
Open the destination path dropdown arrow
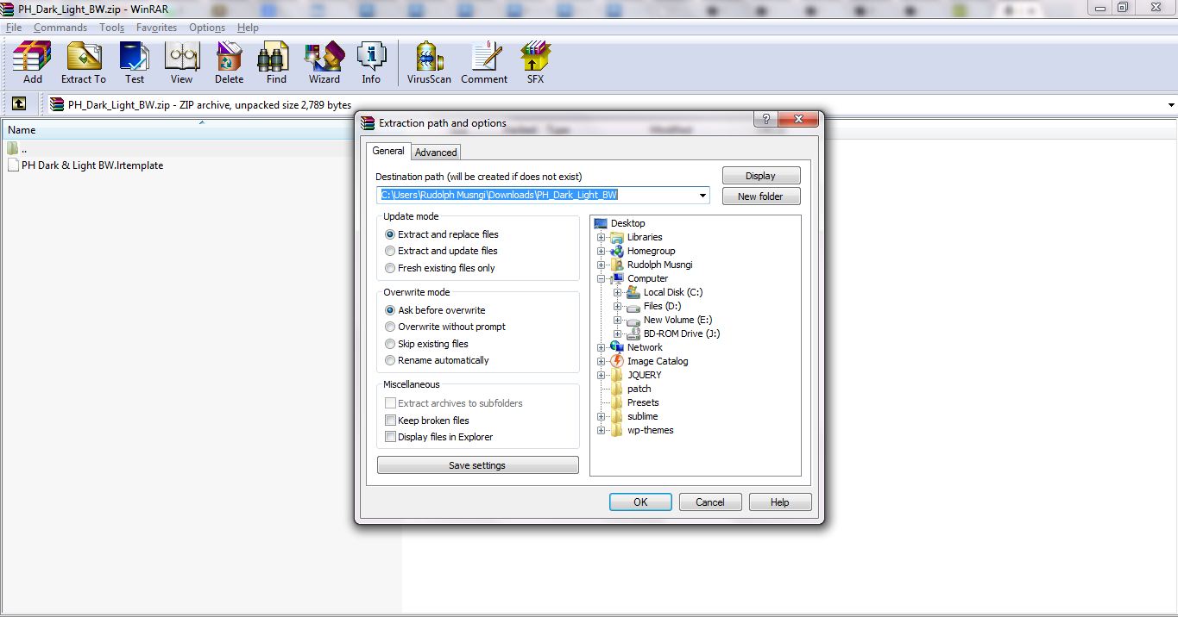[x=702, y=196]
